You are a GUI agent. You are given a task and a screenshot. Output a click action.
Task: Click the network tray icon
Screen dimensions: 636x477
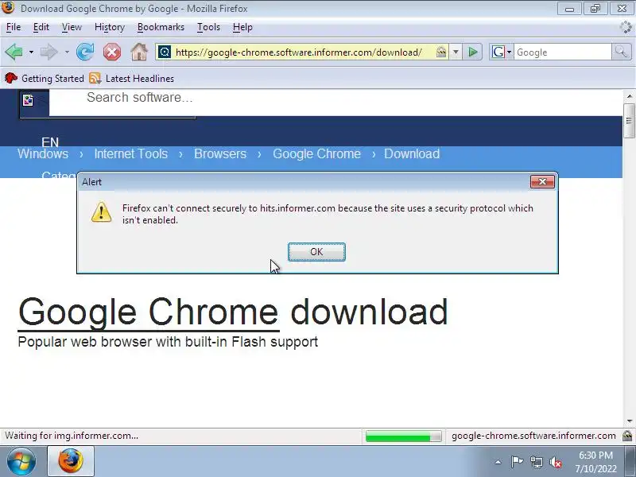point(537,462)
